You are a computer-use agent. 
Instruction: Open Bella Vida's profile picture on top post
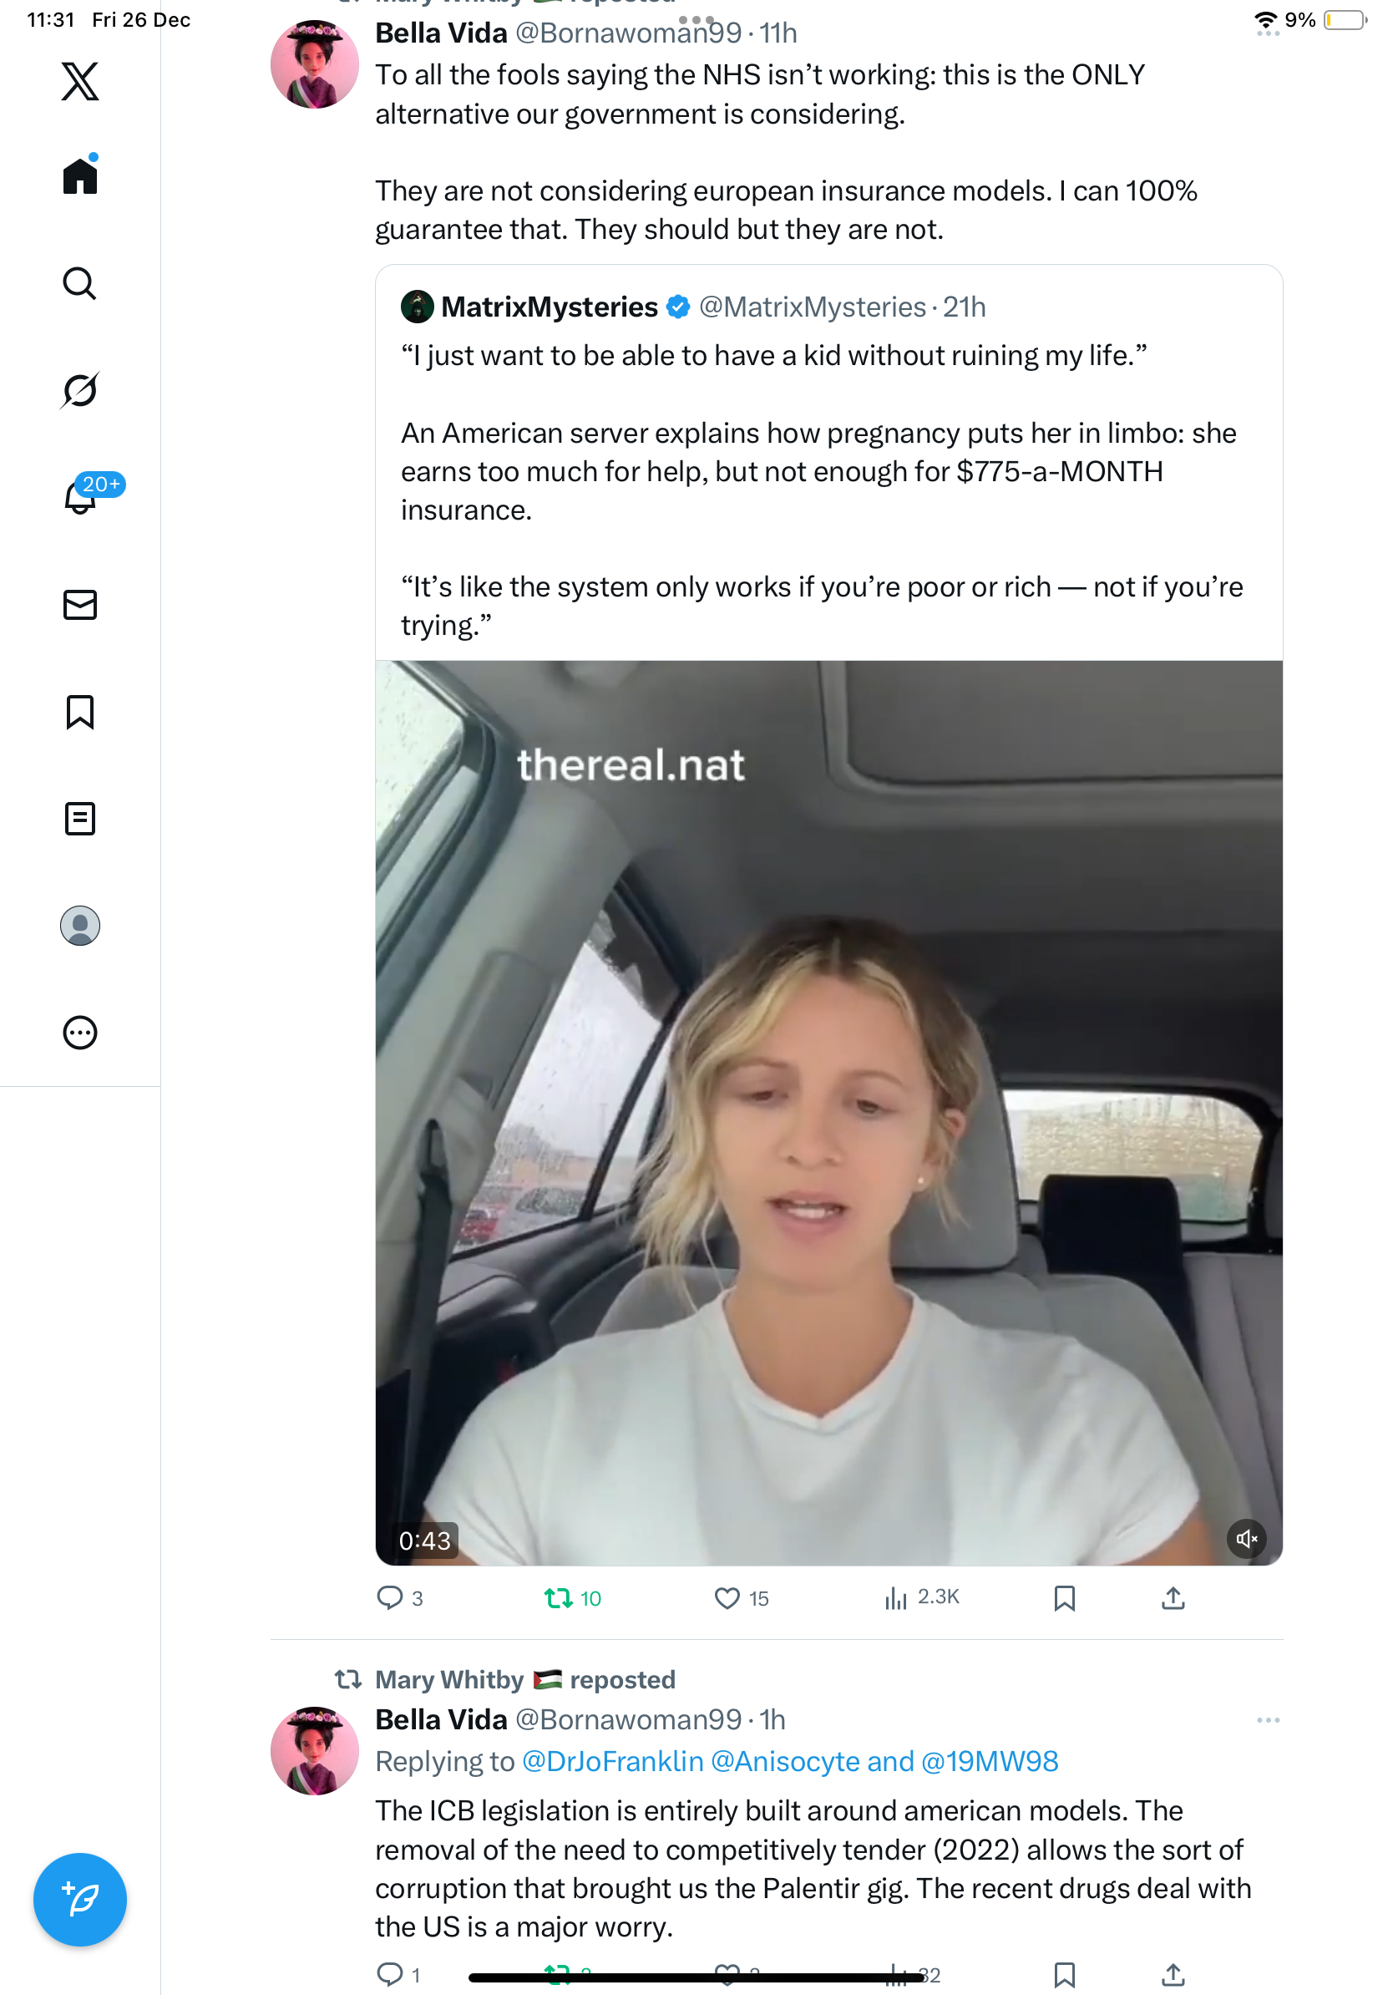pyautogui.click(x=314, y=65)
